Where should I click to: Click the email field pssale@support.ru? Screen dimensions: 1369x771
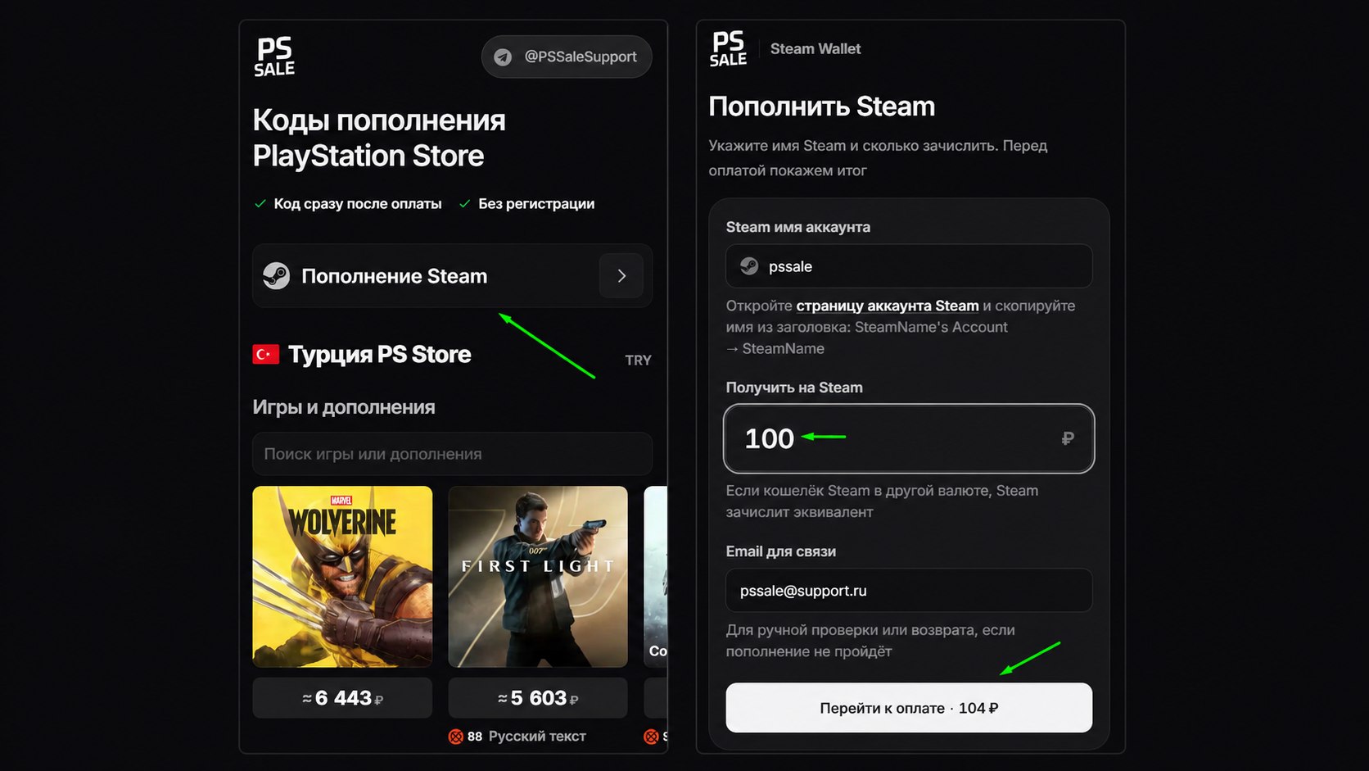909,591
